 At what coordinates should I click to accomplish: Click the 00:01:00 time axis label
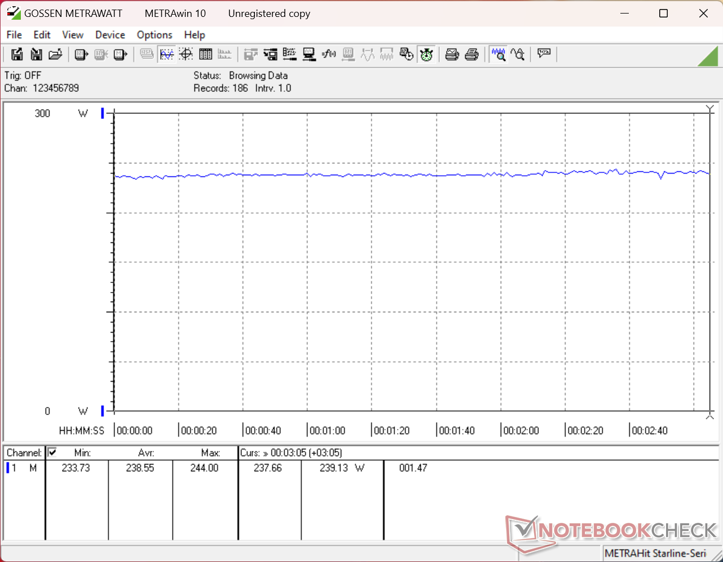328,431
